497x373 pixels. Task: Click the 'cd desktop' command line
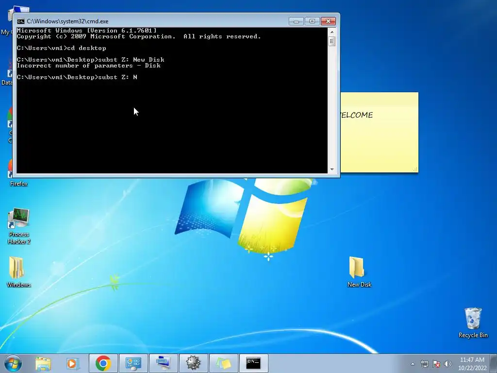point(62,48)
